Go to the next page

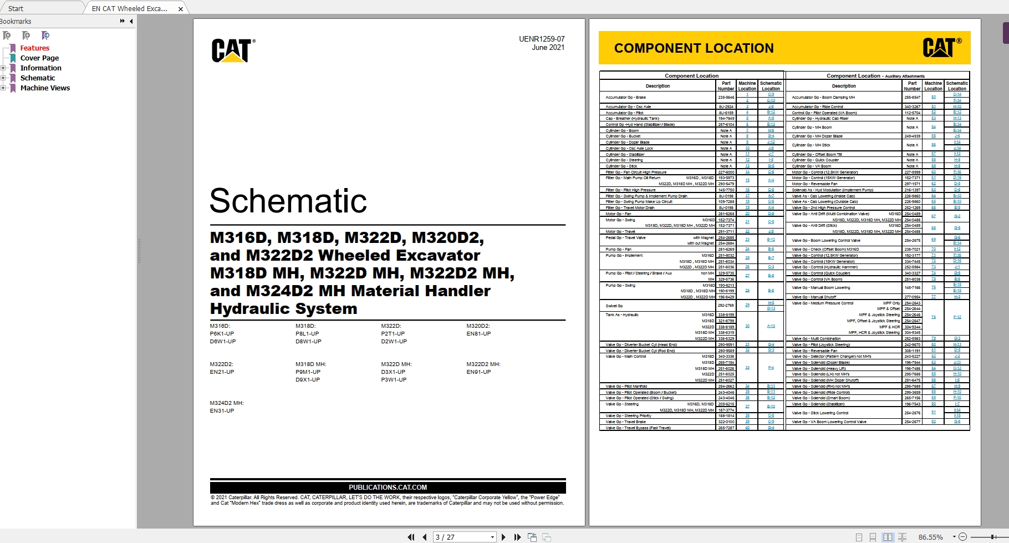click(503, 537)
